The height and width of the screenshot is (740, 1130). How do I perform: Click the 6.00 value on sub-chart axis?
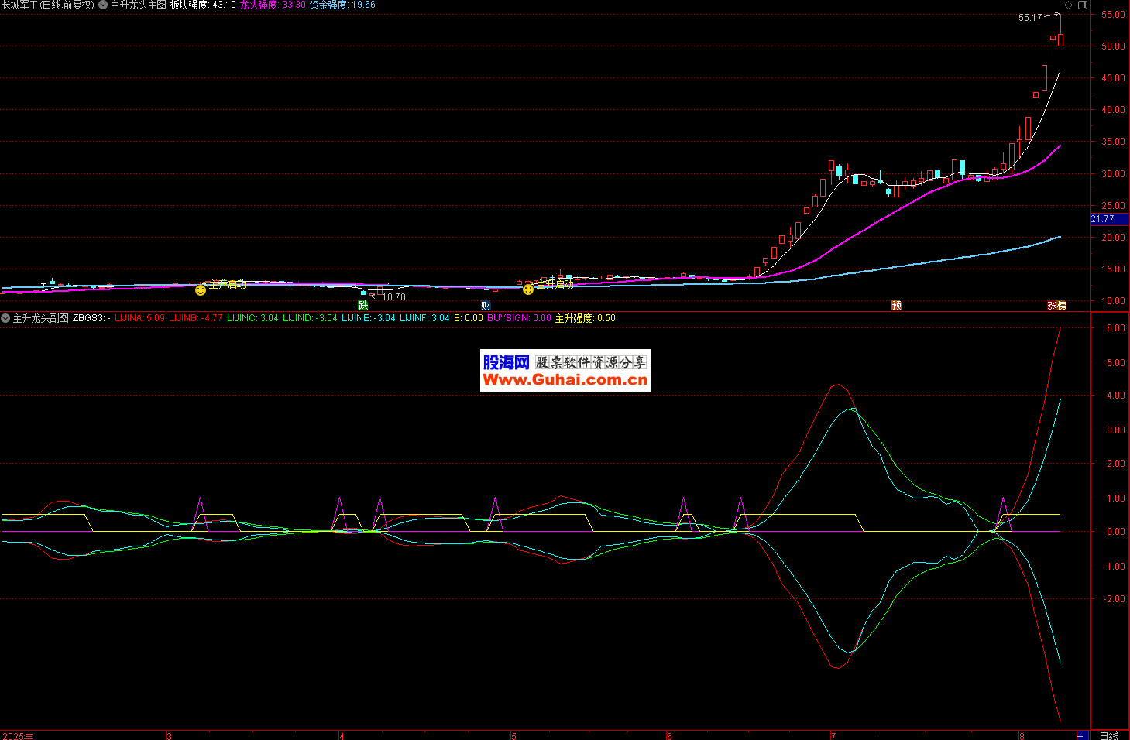pos(1115,328)
